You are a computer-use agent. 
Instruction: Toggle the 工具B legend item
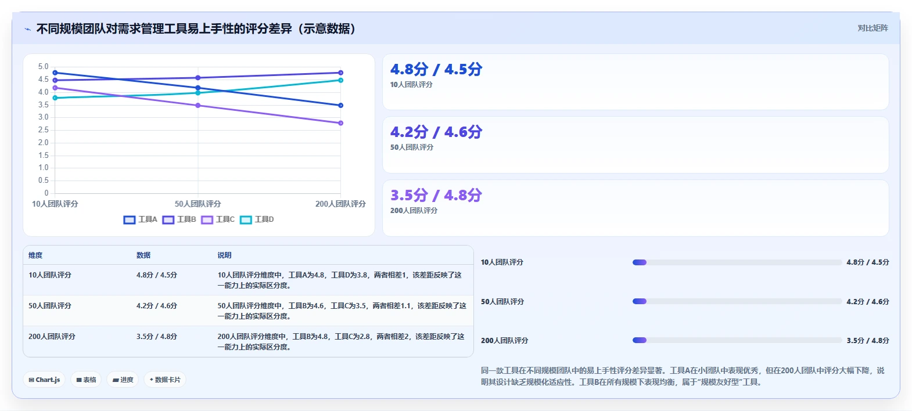coord(179,219)
